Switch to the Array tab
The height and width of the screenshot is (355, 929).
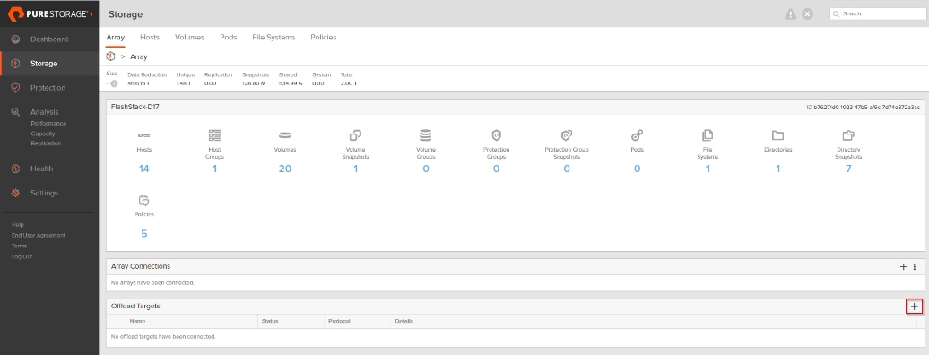[116, 37]
